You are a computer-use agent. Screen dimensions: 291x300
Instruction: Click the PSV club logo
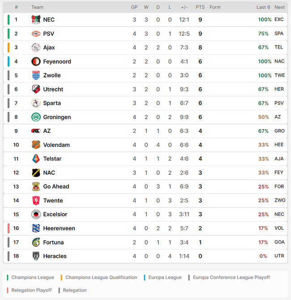click(x=36, y=34)
